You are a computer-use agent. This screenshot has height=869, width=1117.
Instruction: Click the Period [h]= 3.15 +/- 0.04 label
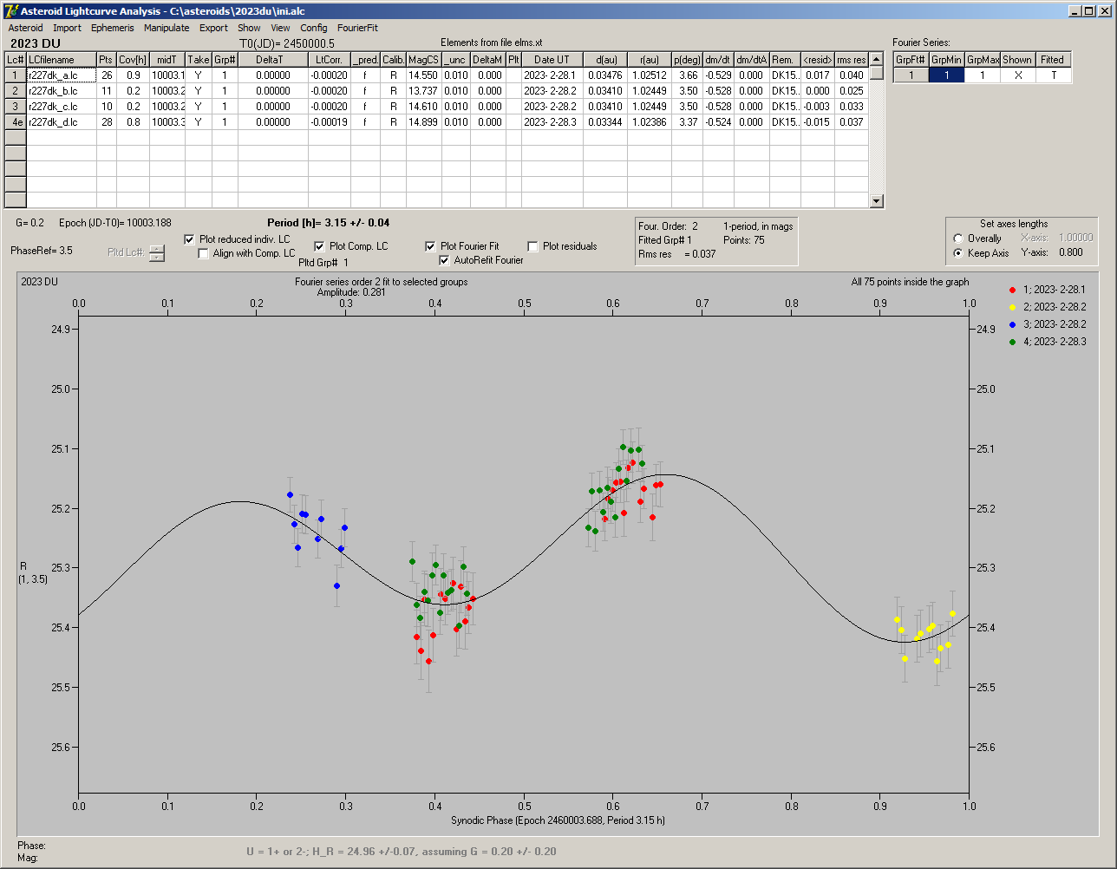point(329,223)
